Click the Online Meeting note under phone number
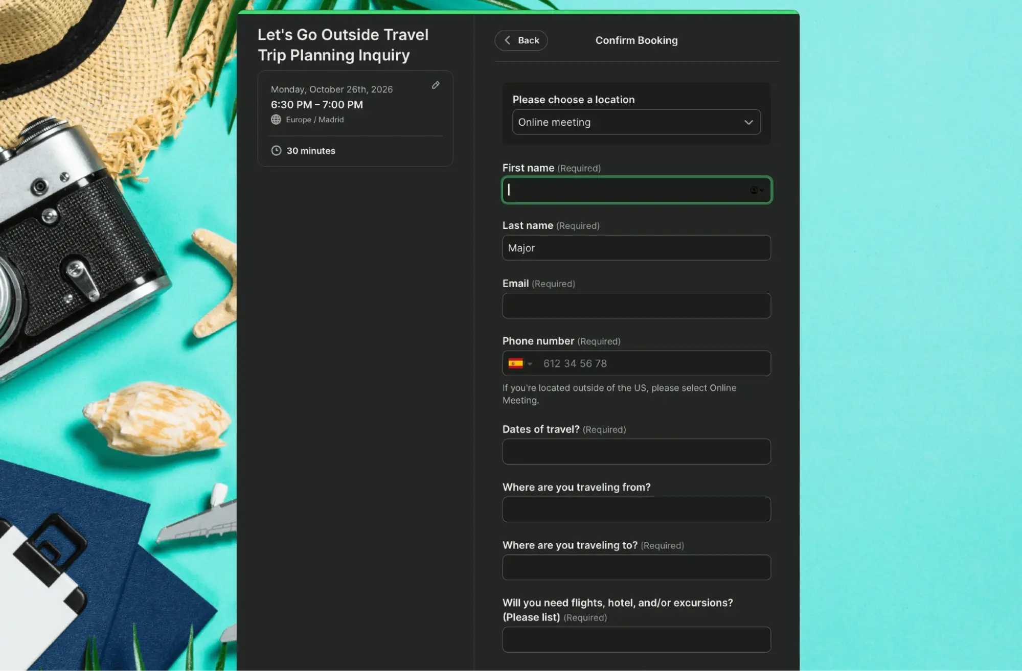The height and width of the screenshot is (671, 1022). [x=619, y=394]
